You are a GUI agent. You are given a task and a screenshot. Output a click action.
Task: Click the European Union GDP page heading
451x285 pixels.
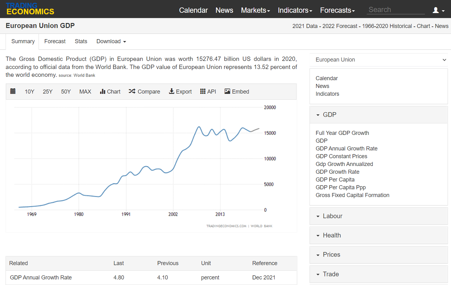click(40, 26)
